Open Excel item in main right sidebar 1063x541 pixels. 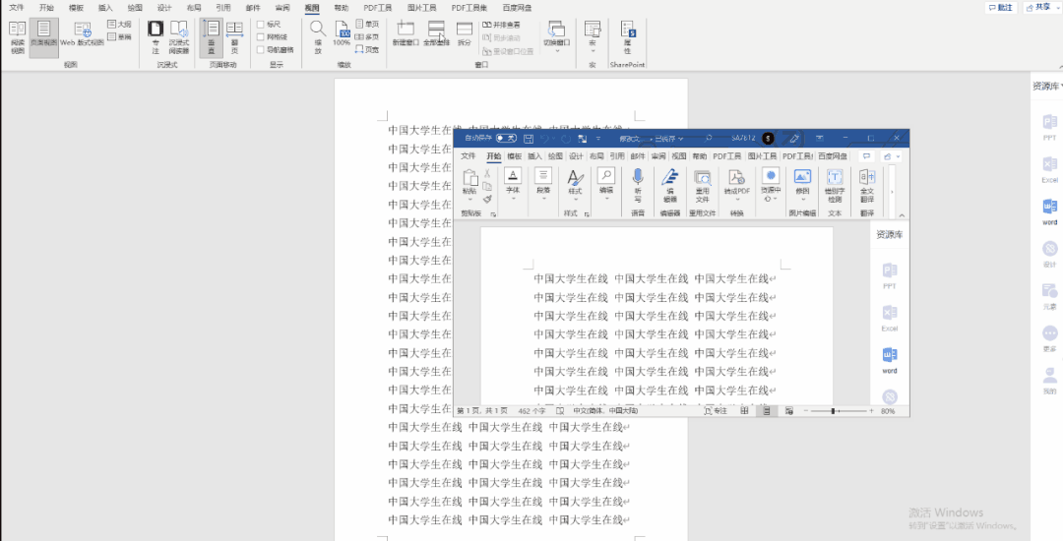point(1049,169)
